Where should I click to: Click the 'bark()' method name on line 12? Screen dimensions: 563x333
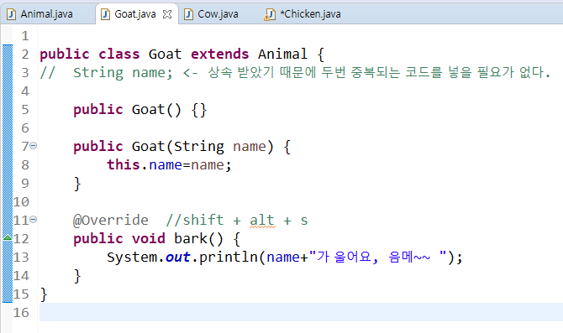click(x=198, y=239)
